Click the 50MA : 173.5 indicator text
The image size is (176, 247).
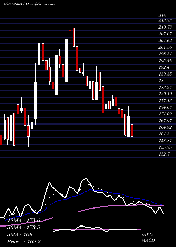pos(24,228)
